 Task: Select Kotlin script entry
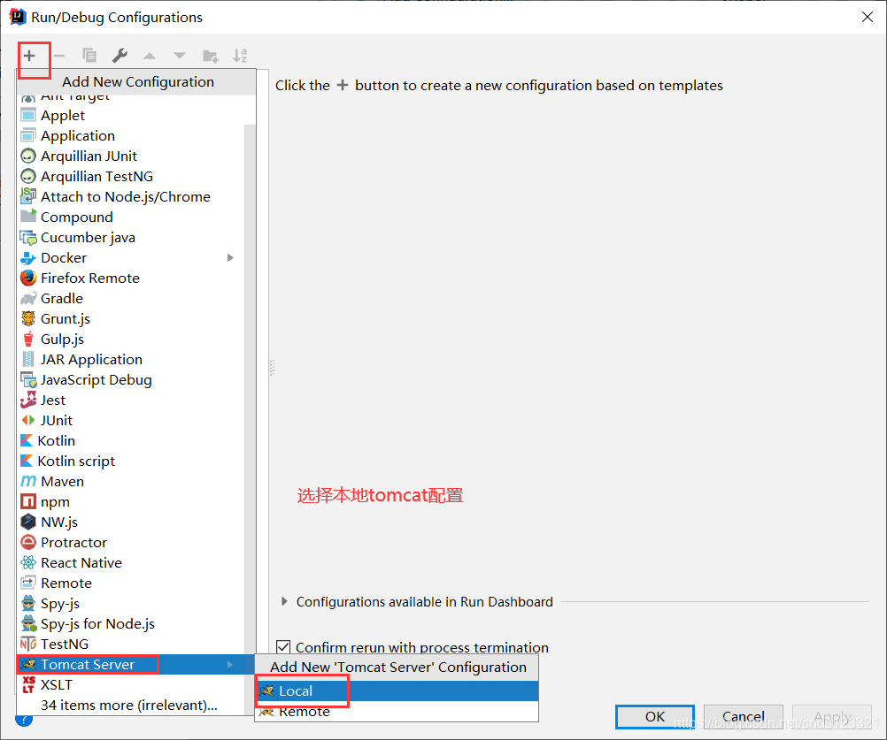(x=131, y=461)
